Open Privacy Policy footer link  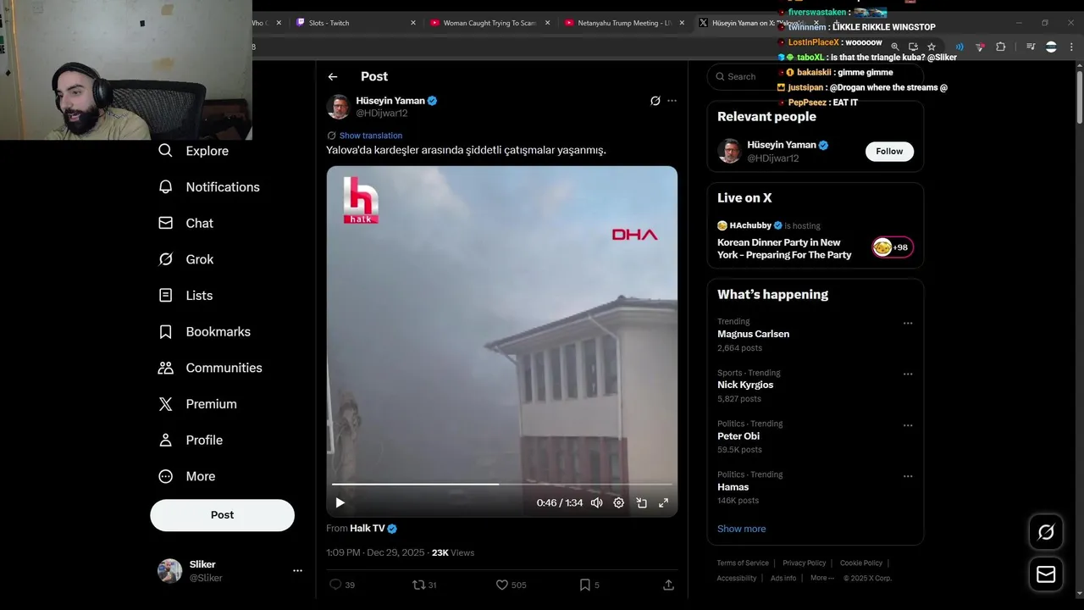(x=805, y=563)
